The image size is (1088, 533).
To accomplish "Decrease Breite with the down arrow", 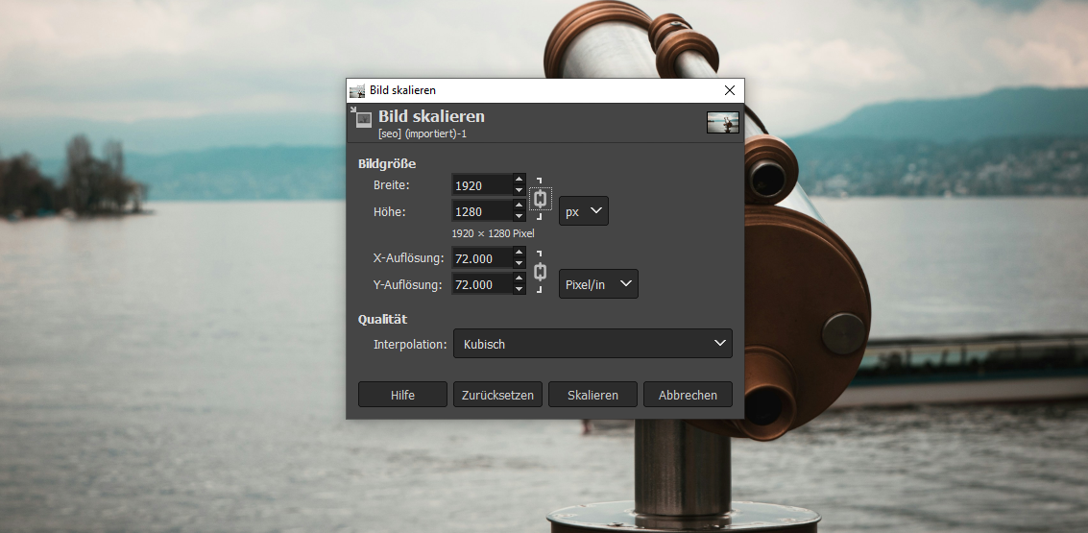I will tap(519, 191).
